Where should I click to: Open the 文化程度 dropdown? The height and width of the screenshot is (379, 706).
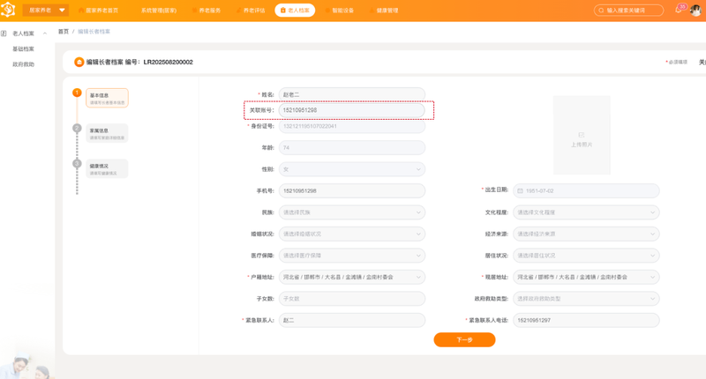point(586,212)
